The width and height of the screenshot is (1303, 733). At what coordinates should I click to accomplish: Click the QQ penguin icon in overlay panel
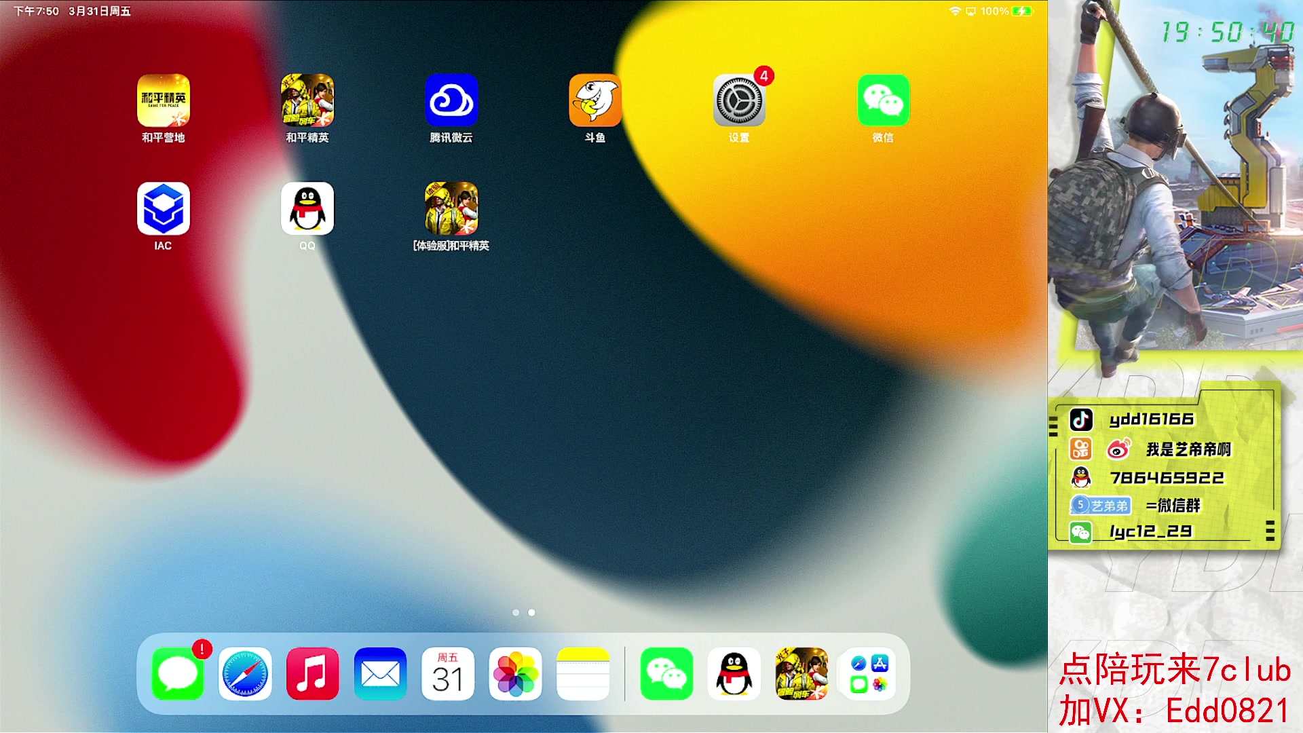(1081, 478)
